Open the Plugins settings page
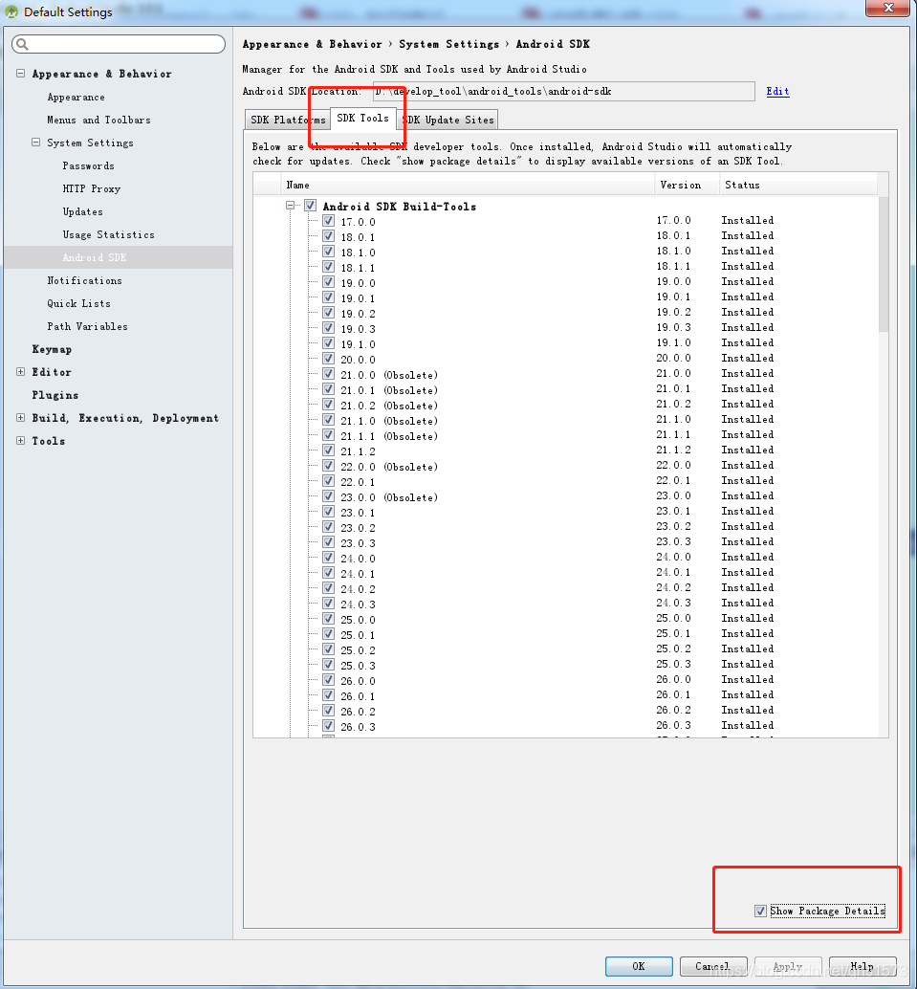Viewport: 917px width, 989px height. (x=55, y=395)
